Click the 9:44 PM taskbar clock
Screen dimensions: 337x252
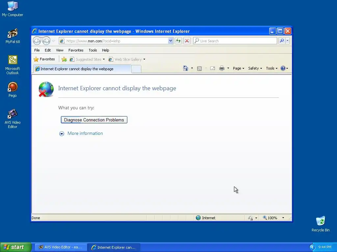click(x=325, y=247)
